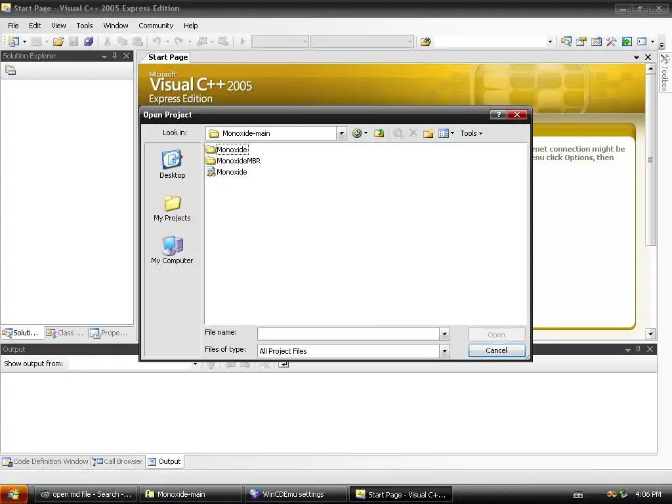Open the Toolbox toolbar icon at right
This screenshot has width=672, height=504.
pos(611,41)
